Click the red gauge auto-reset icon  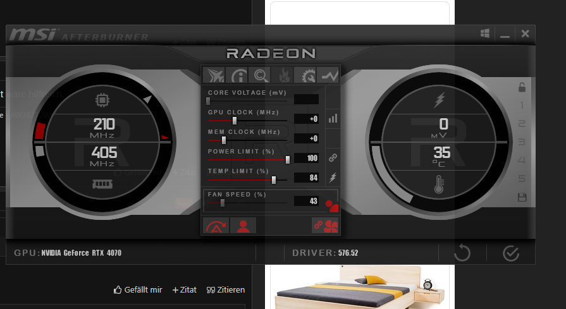tap(216, 226)
